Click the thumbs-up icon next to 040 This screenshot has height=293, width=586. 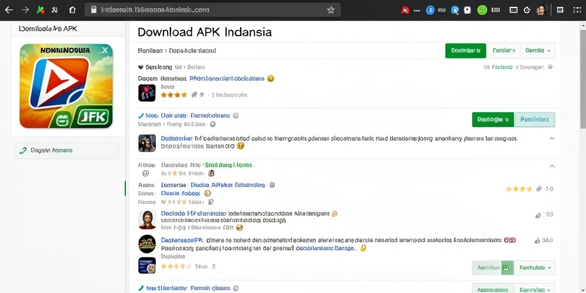(x=538, y=240)
